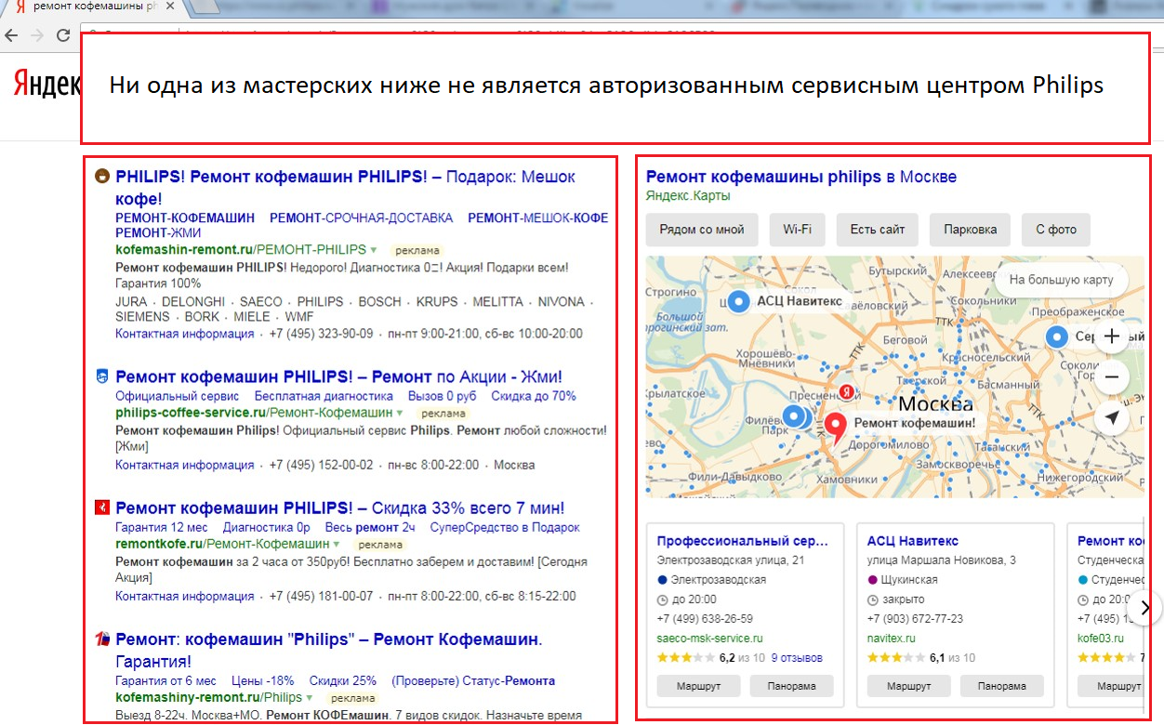Click 'Скидка до 70%' sitelink

pos(534,396)
